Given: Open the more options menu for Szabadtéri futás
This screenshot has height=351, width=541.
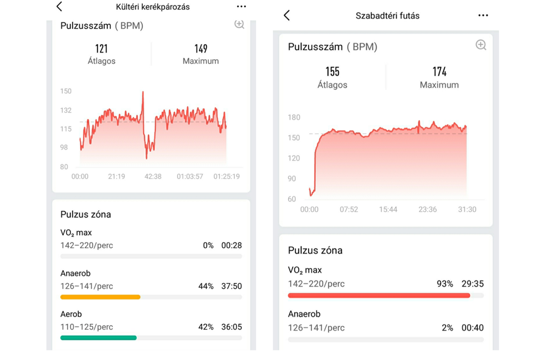Looking at the screenshot, I should [483, 15].
